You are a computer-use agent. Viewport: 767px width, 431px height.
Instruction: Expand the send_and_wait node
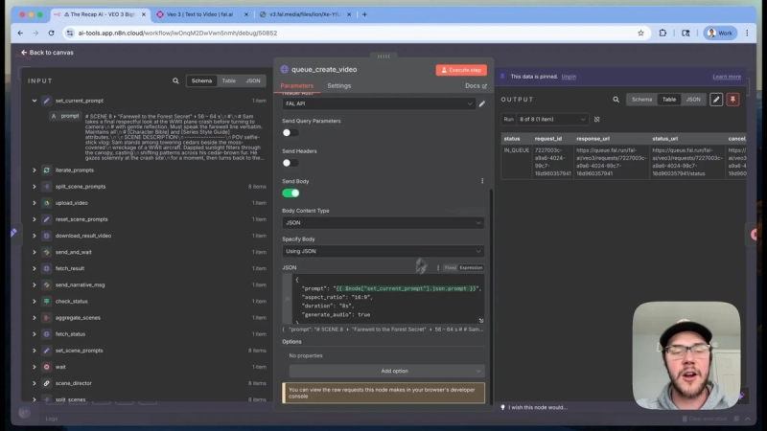pos(35,252)
